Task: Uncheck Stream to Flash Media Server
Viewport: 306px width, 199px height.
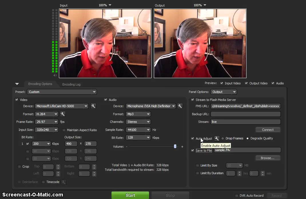Action: pos(192,99)
